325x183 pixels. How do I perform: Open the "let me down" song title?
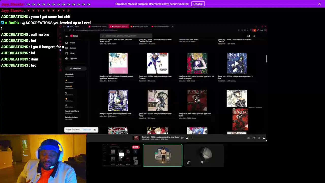116,77
